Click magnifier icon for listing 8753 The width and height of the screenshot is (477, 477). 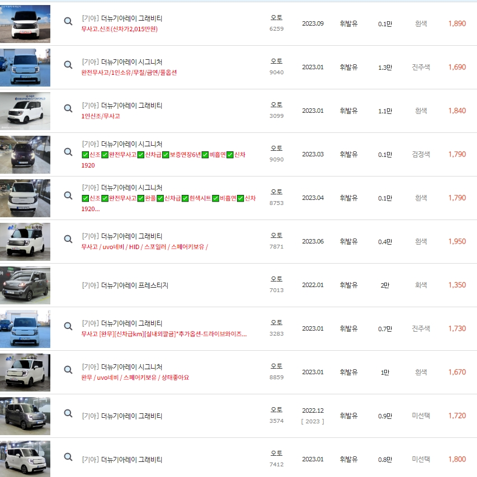(x=68, y=195)
